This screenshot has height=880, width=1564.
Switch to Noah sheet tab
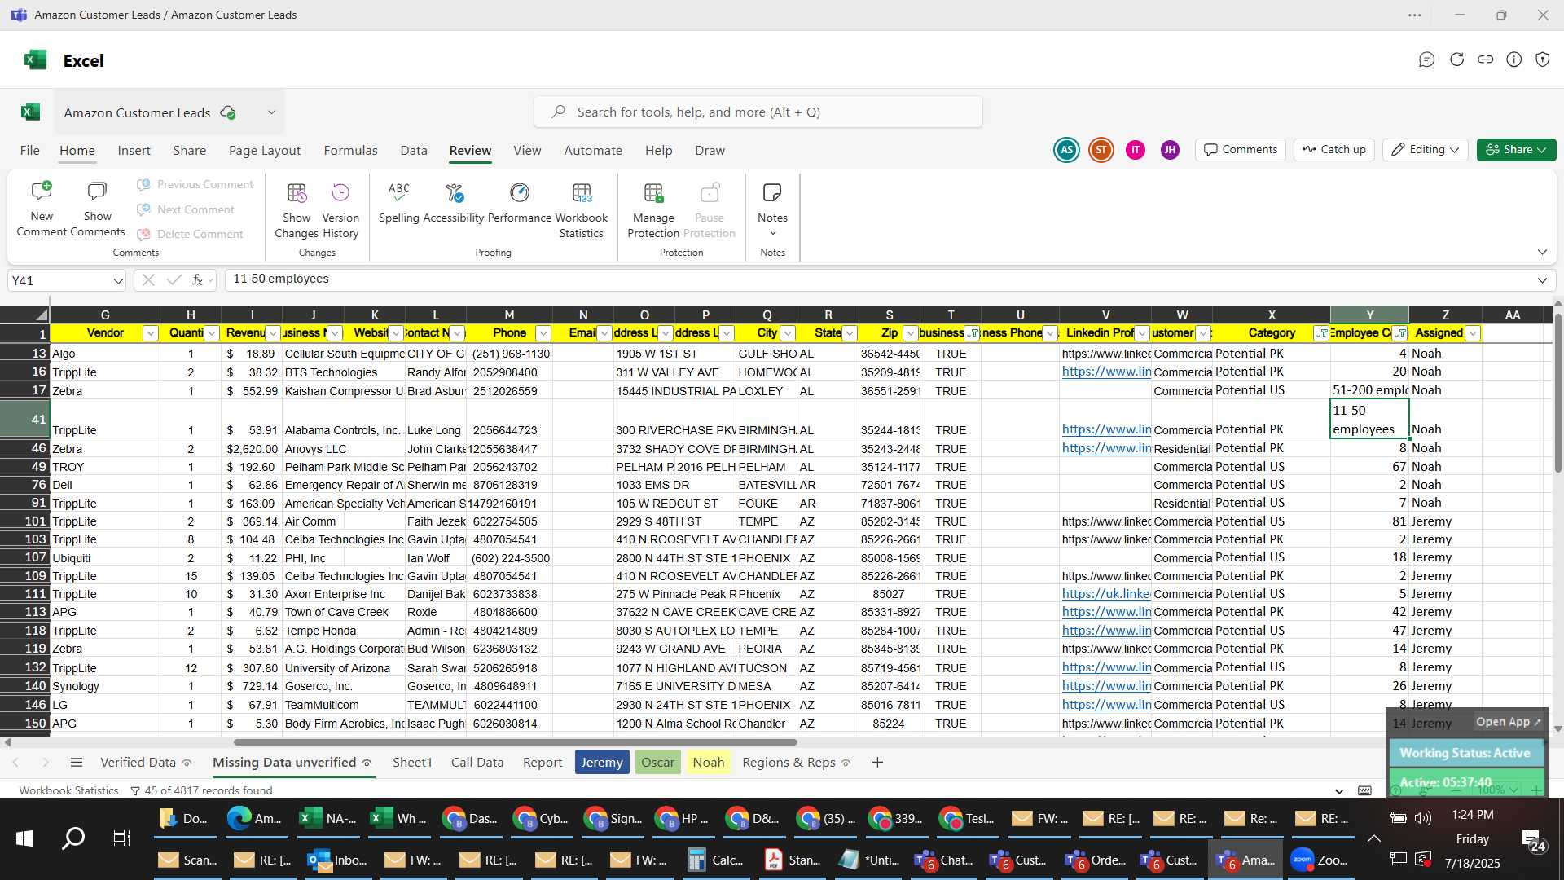click(x=708, y=763)
